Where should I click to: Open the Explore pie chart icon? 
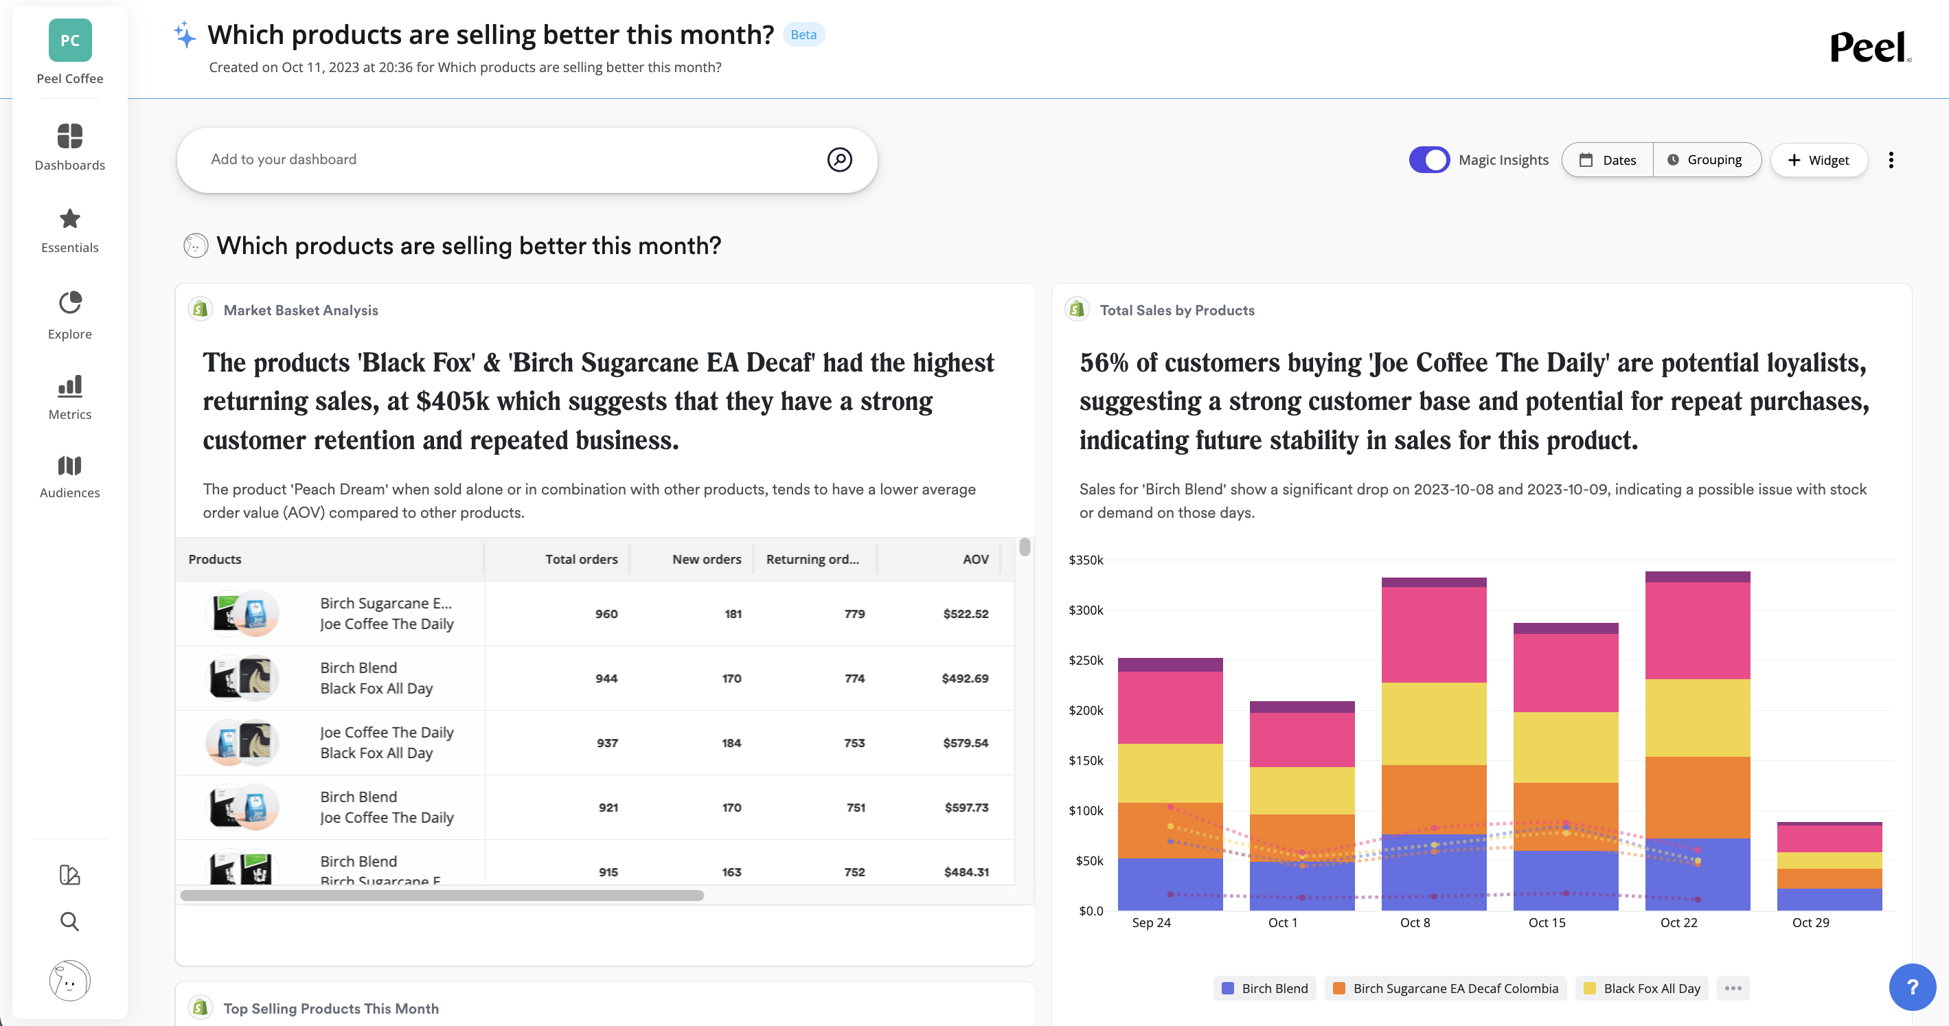[69, 303]
